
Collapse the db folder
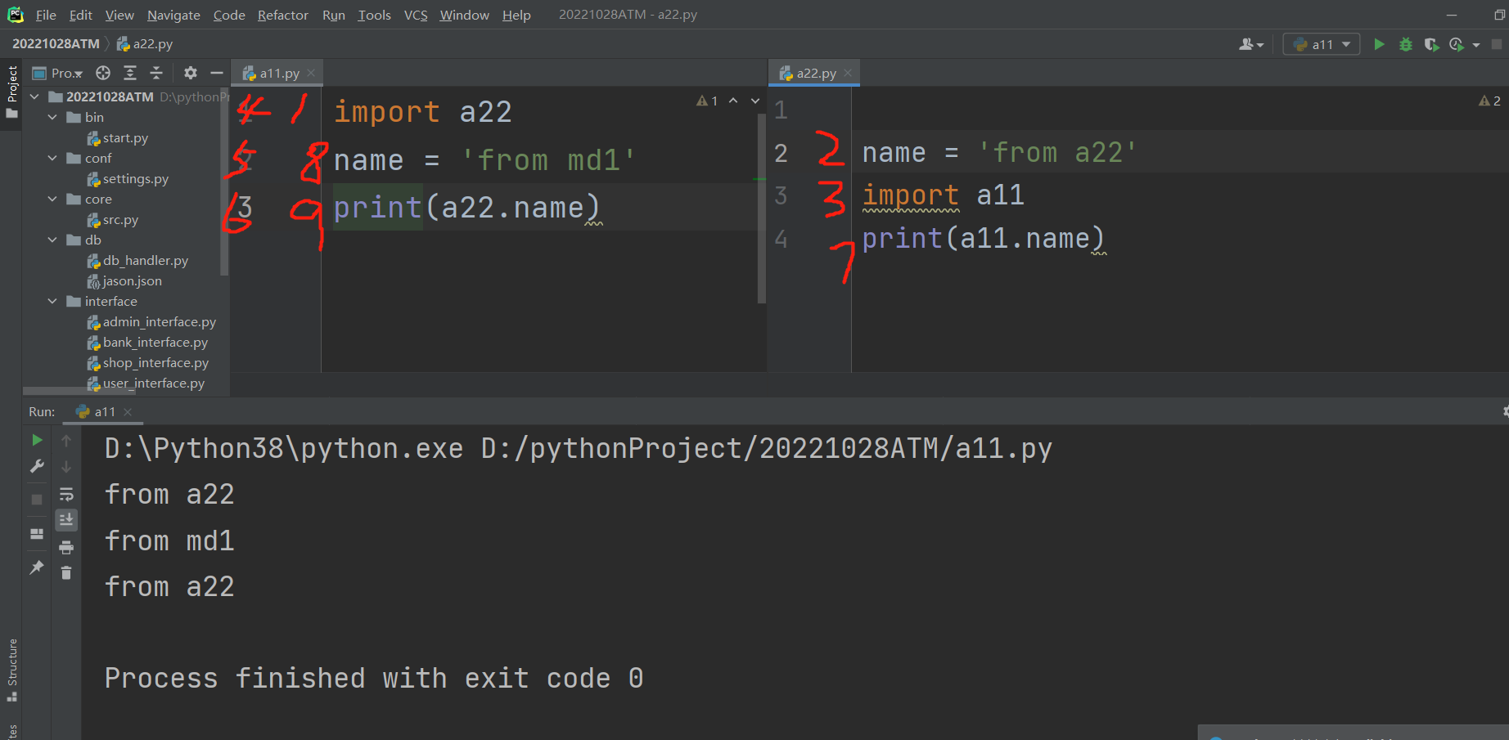tap(52, 240)
